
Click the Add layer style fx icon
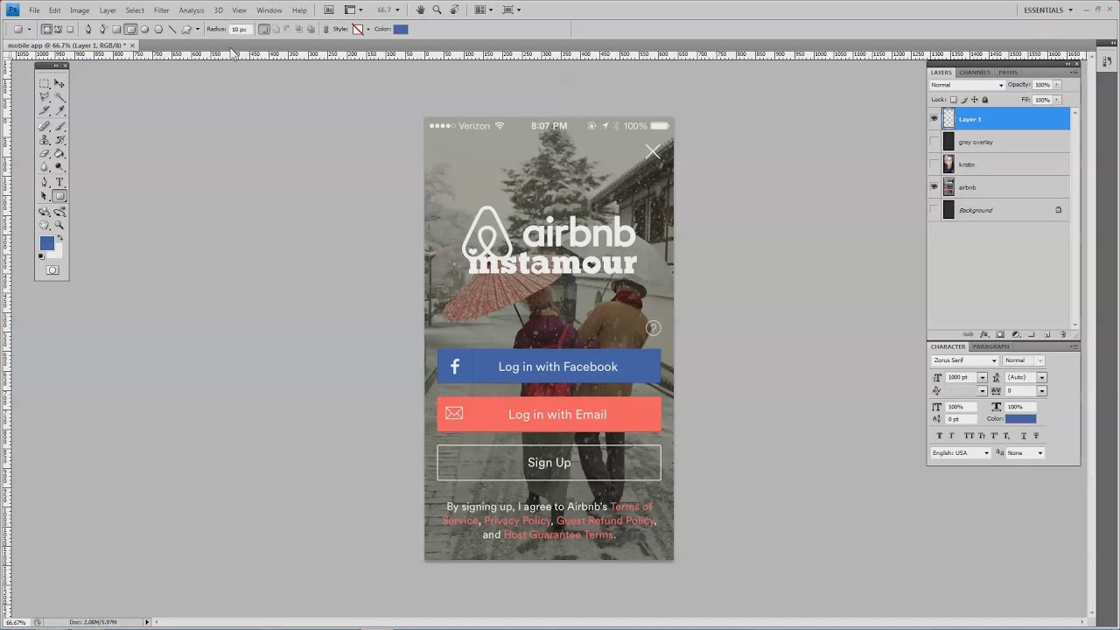984,334
